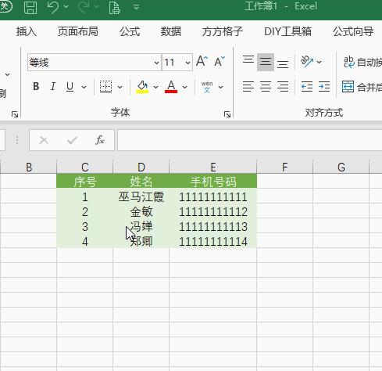Apply red font color A
This screenshot has height=371, width=382.
coord(171,86)
